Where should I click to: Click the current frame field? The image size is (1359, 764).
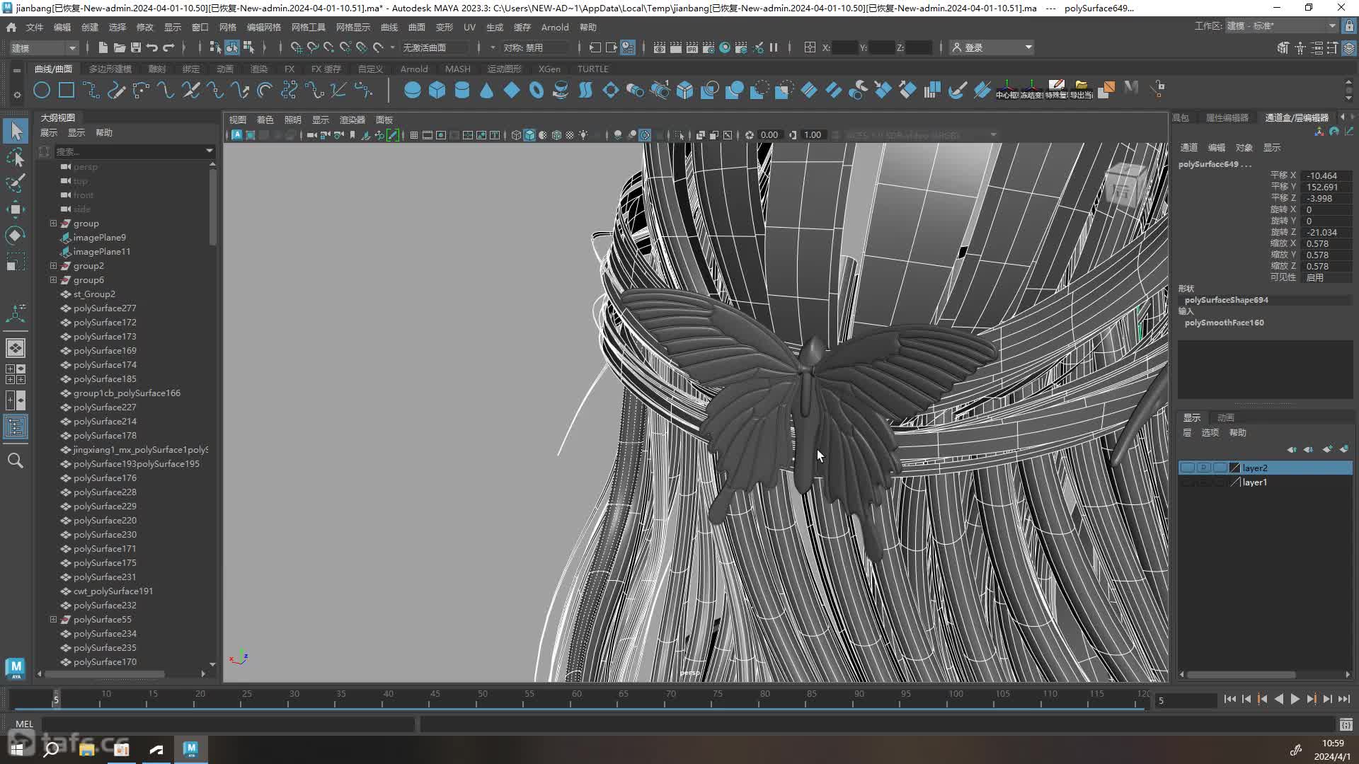[1186, 700]
